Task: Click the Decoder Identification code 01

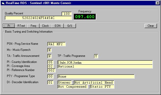Action: [50, 83]
